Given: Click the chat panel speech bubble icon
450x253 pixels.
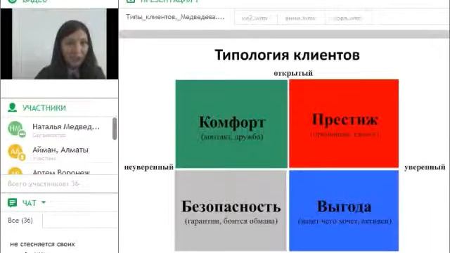Looking at the screenshot, I should [x=13, y=203].
